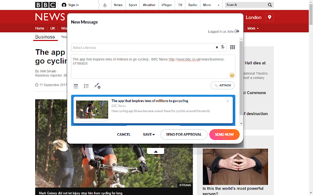Viewport: 313px width, 195px height.
Task: Open the BBC News tab in top bar
Action: [118, 5]
